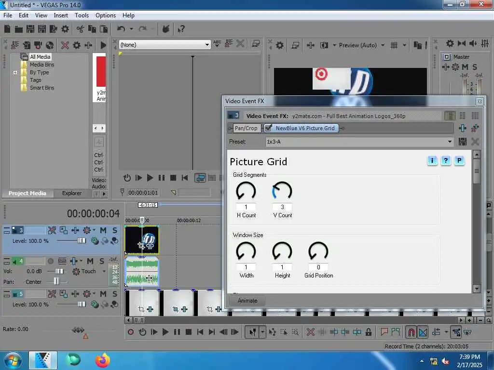Toggle Auto Ripple in timeline toolbar
Image resolution: width=494 pixels, height=370 pixels.
pyautogui.click(x=436, y=332)
